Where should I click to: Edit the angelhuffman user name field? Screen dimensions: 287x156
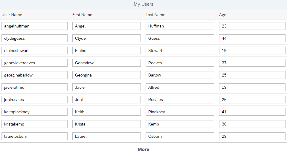34,26
